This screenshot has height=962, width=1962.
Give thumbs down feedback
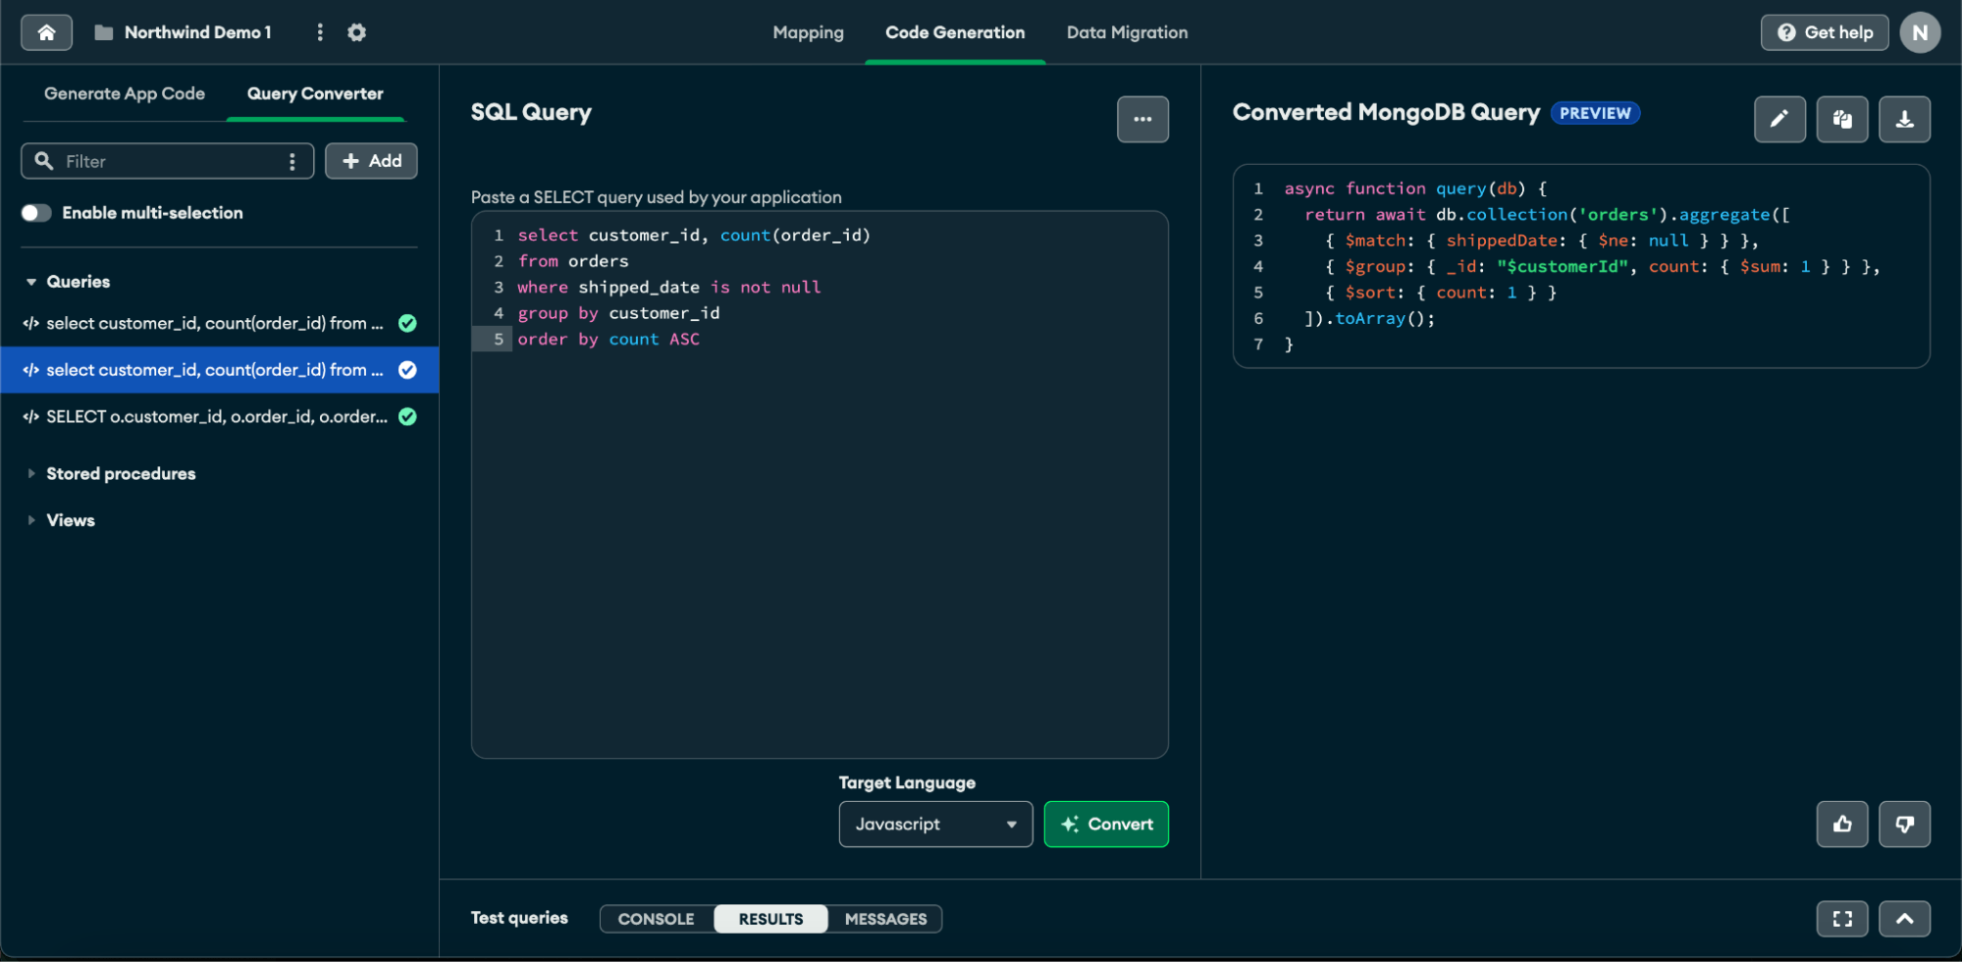pyautogui.click(x=1904, y=824)
